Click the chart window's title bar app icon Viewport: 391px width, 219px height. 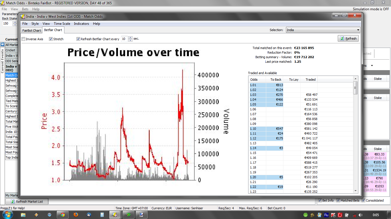point(23,17)
